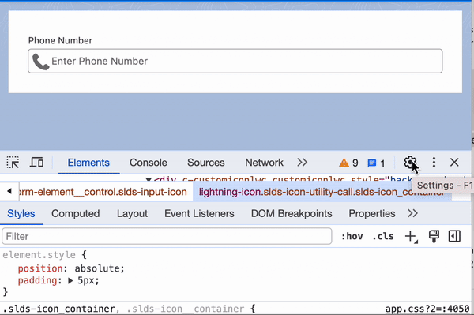Click the phone icon in the input
474x315 pixels.
click(x=40, y=62)
